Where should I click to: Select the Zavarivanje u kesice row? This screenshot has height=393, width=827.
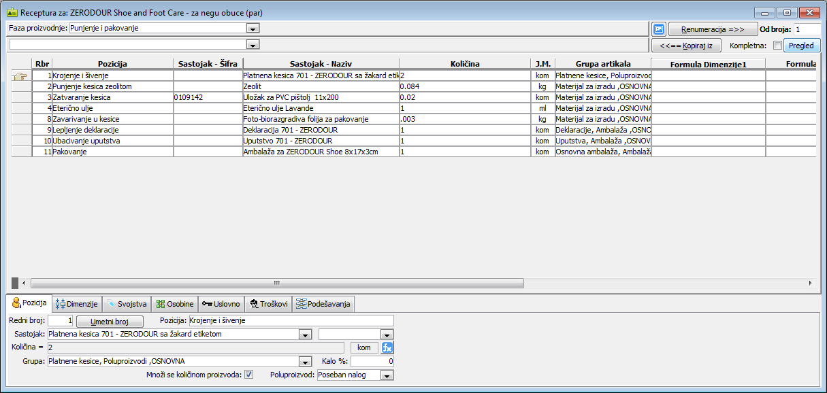coord(112,120)
